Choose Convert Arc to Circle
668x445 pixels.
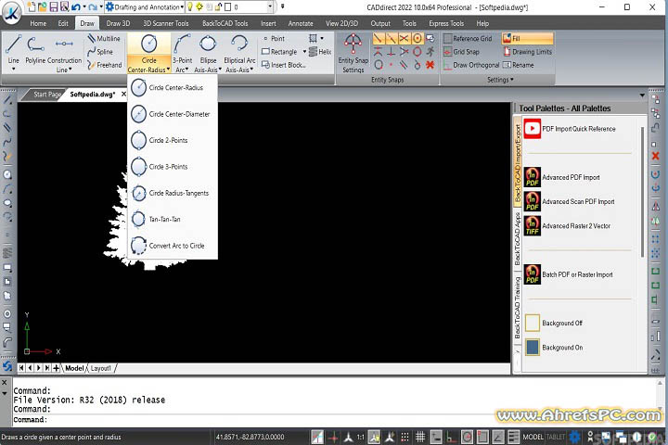point(173,246)
